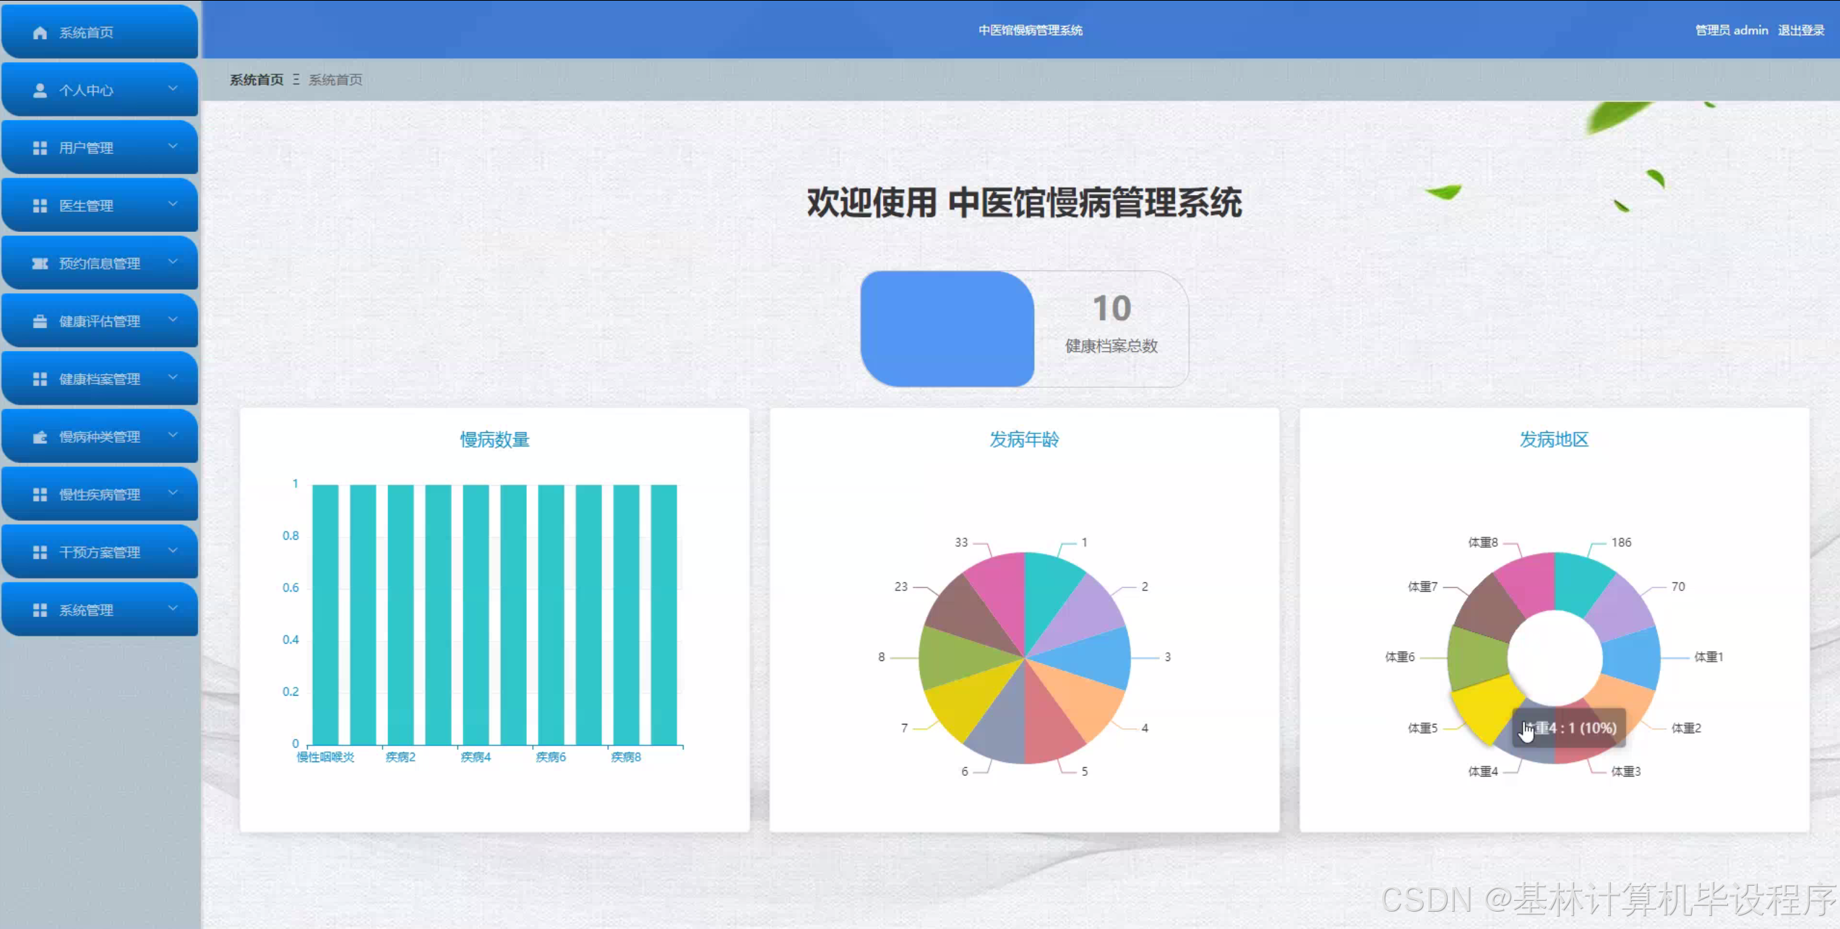Open the 用户管理 sidebar menu

click(86, 148)
